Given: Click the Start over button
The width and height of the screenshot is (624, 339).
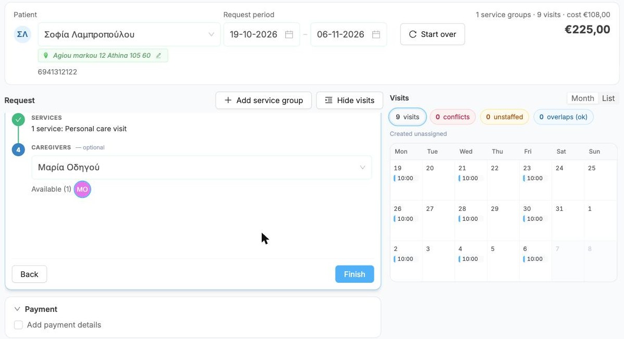Looking at the screenshot, I should click(433, 34).
